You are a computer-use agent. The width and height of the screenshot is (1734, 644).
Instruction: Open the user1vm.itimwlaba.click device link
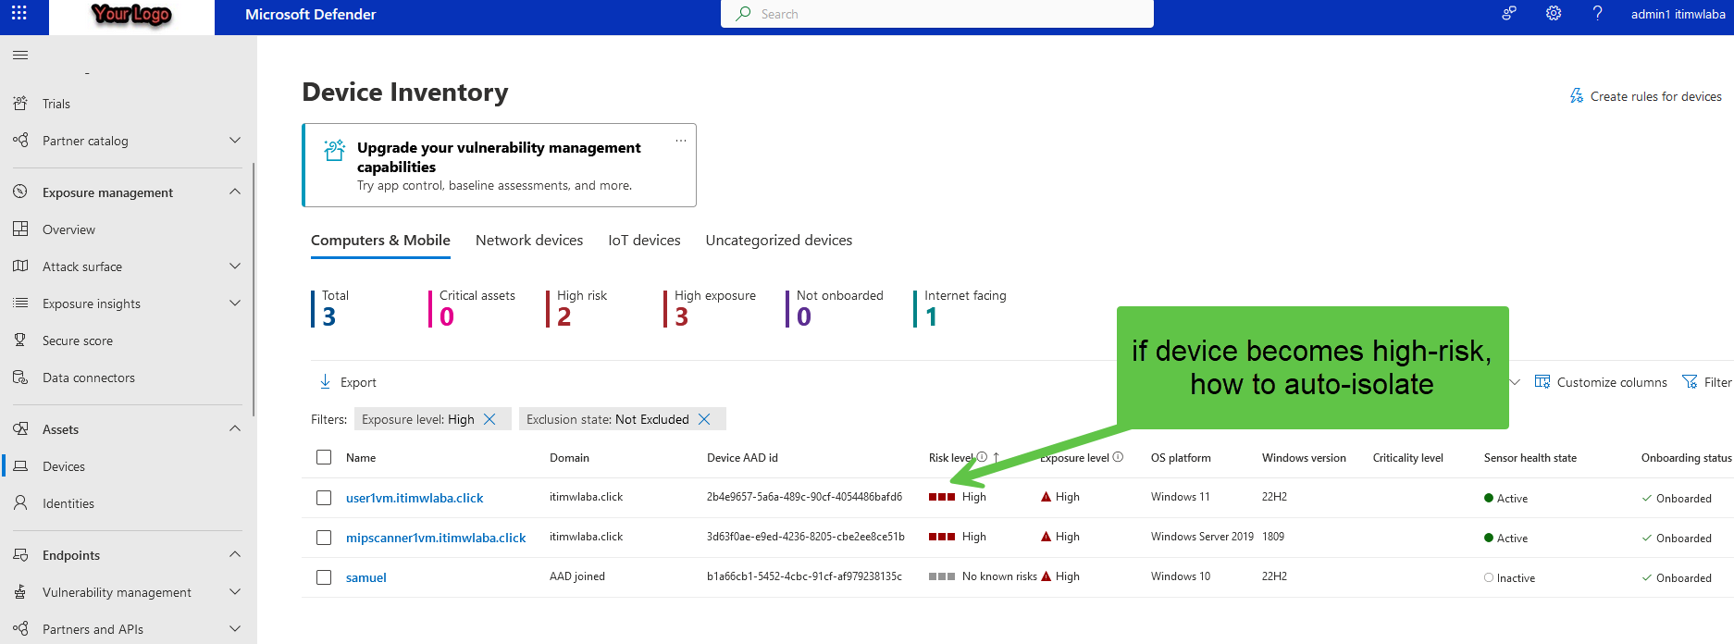[x=415, y=498]
